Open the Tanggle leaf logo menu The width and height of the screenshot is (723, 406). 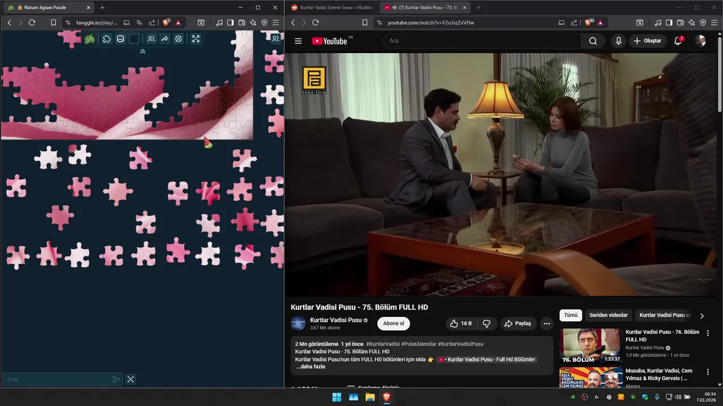pos(89,39)
